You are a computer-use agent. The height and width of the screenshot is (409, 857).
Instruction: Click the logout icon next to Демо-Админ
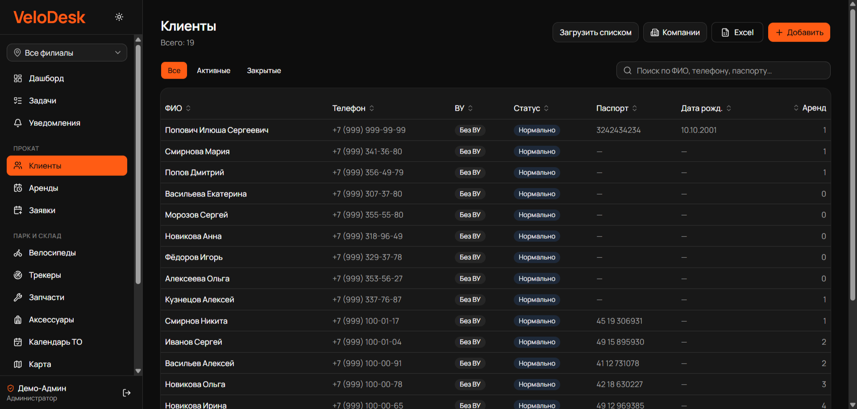click(x=127, y=393)
